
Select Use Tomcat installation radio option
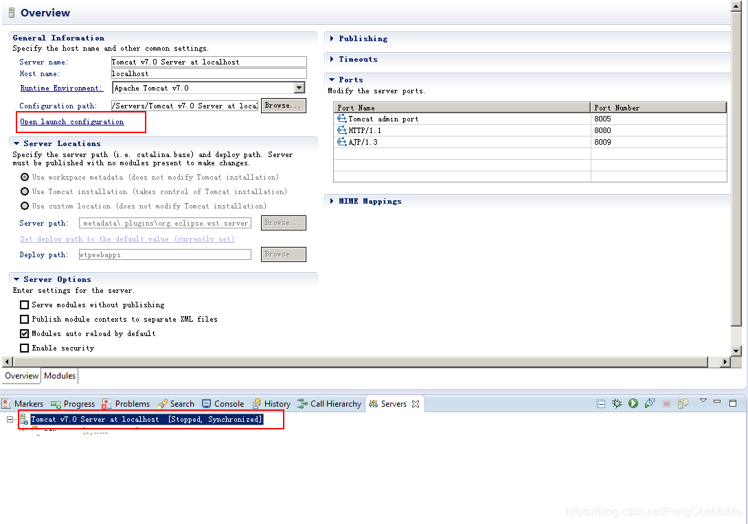coord(25,191)
